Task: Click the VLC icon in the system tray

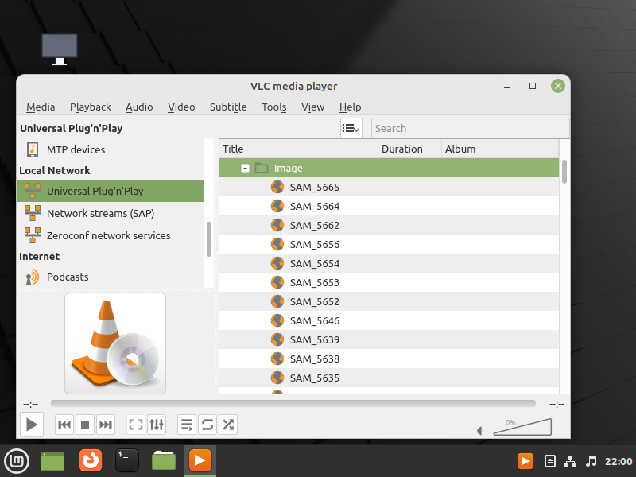Action: (525, 461)
